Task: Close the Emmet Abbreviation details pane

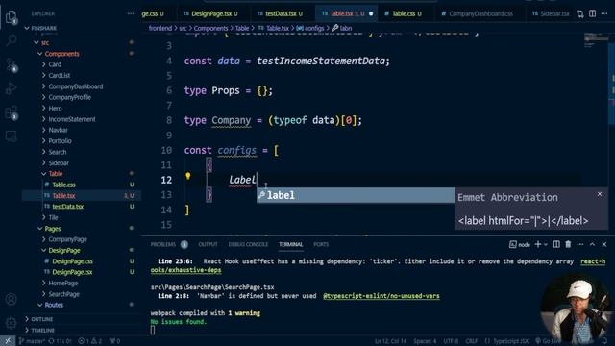Action: tap(600, 194)
